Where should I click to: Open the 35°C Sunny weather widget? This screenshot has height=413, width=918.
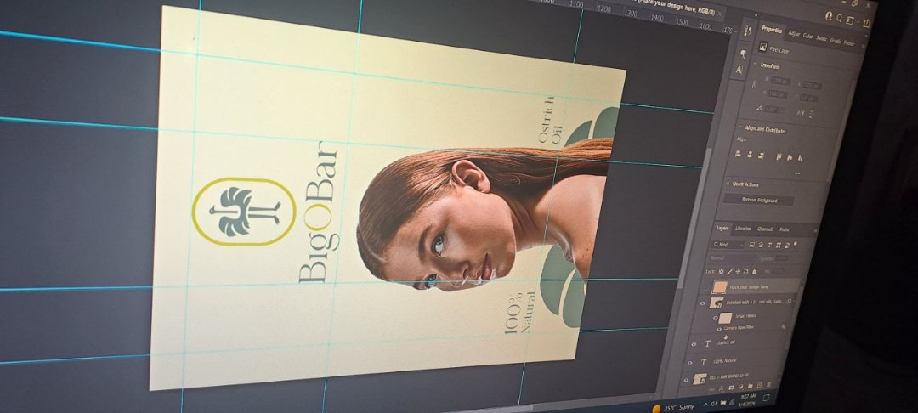[x=673, y=408]
